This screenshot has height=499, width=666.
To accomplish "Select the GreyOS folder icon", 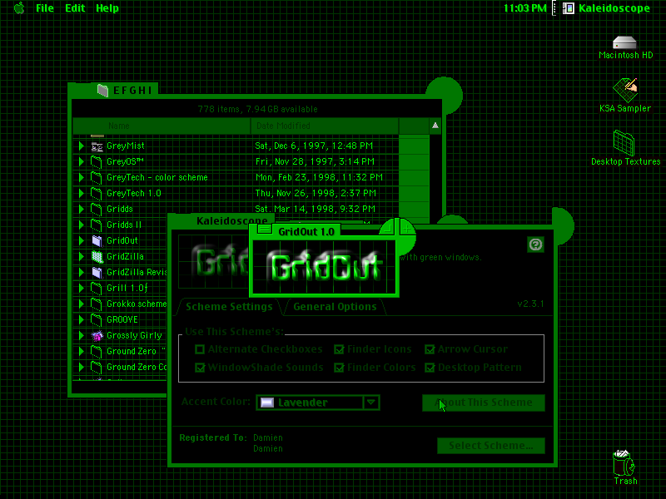I will tap(97, 162).
